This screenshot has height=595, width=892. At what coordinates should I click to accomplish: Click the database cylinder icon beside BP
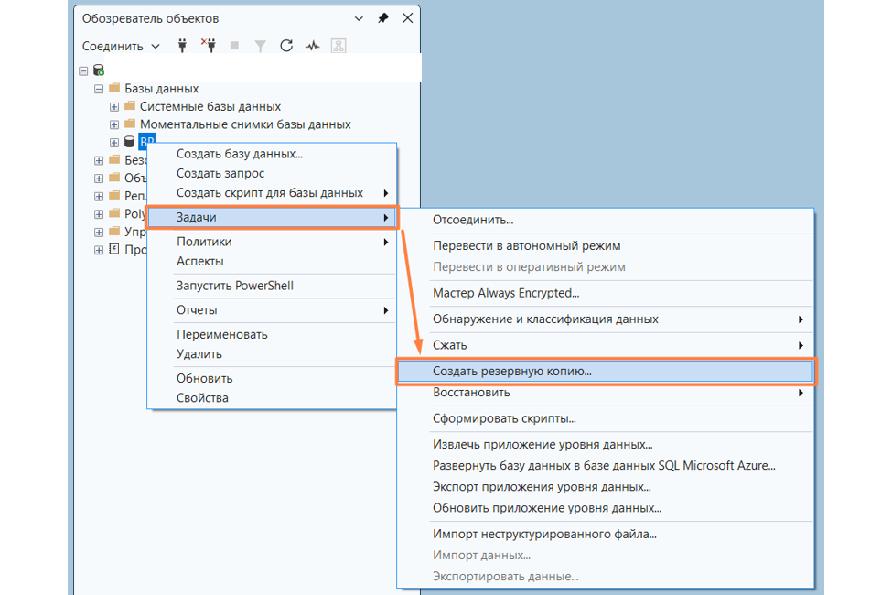coord(130,142)
